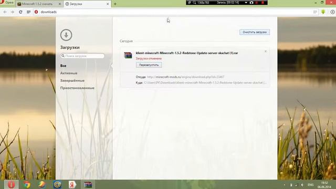Click the red Opera icon in the address bar

36,12
